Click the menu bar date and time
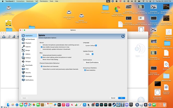Screen dimensions: 173x108 [x=163, y=1]
